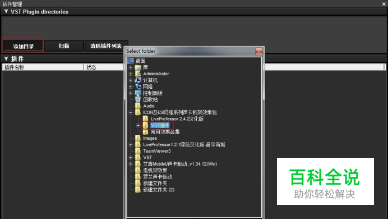Select the 网络 label
Screen dimensions: 388x219
click(x=147, y=86)
